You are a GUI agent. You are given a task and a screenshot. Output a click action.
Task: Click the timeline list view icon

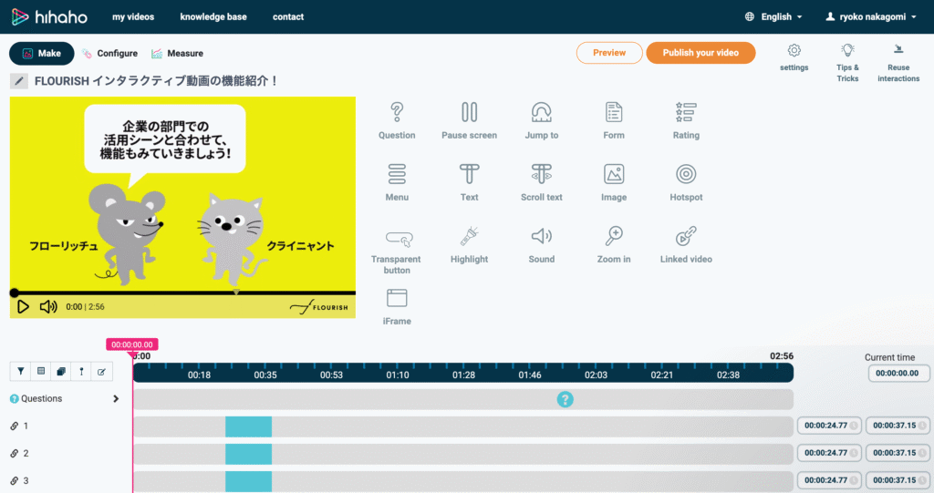(x=41, y=372)
